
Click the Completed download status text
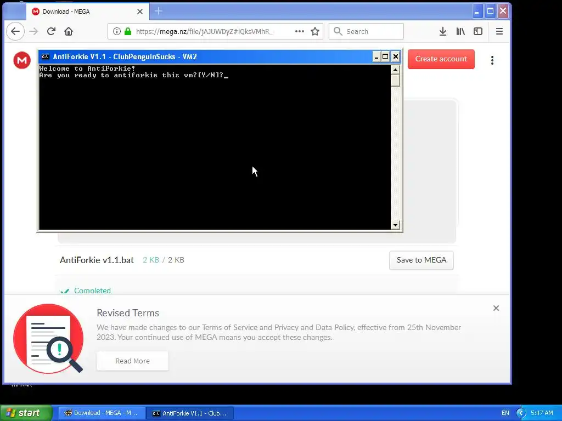click(x=92, y=291)
